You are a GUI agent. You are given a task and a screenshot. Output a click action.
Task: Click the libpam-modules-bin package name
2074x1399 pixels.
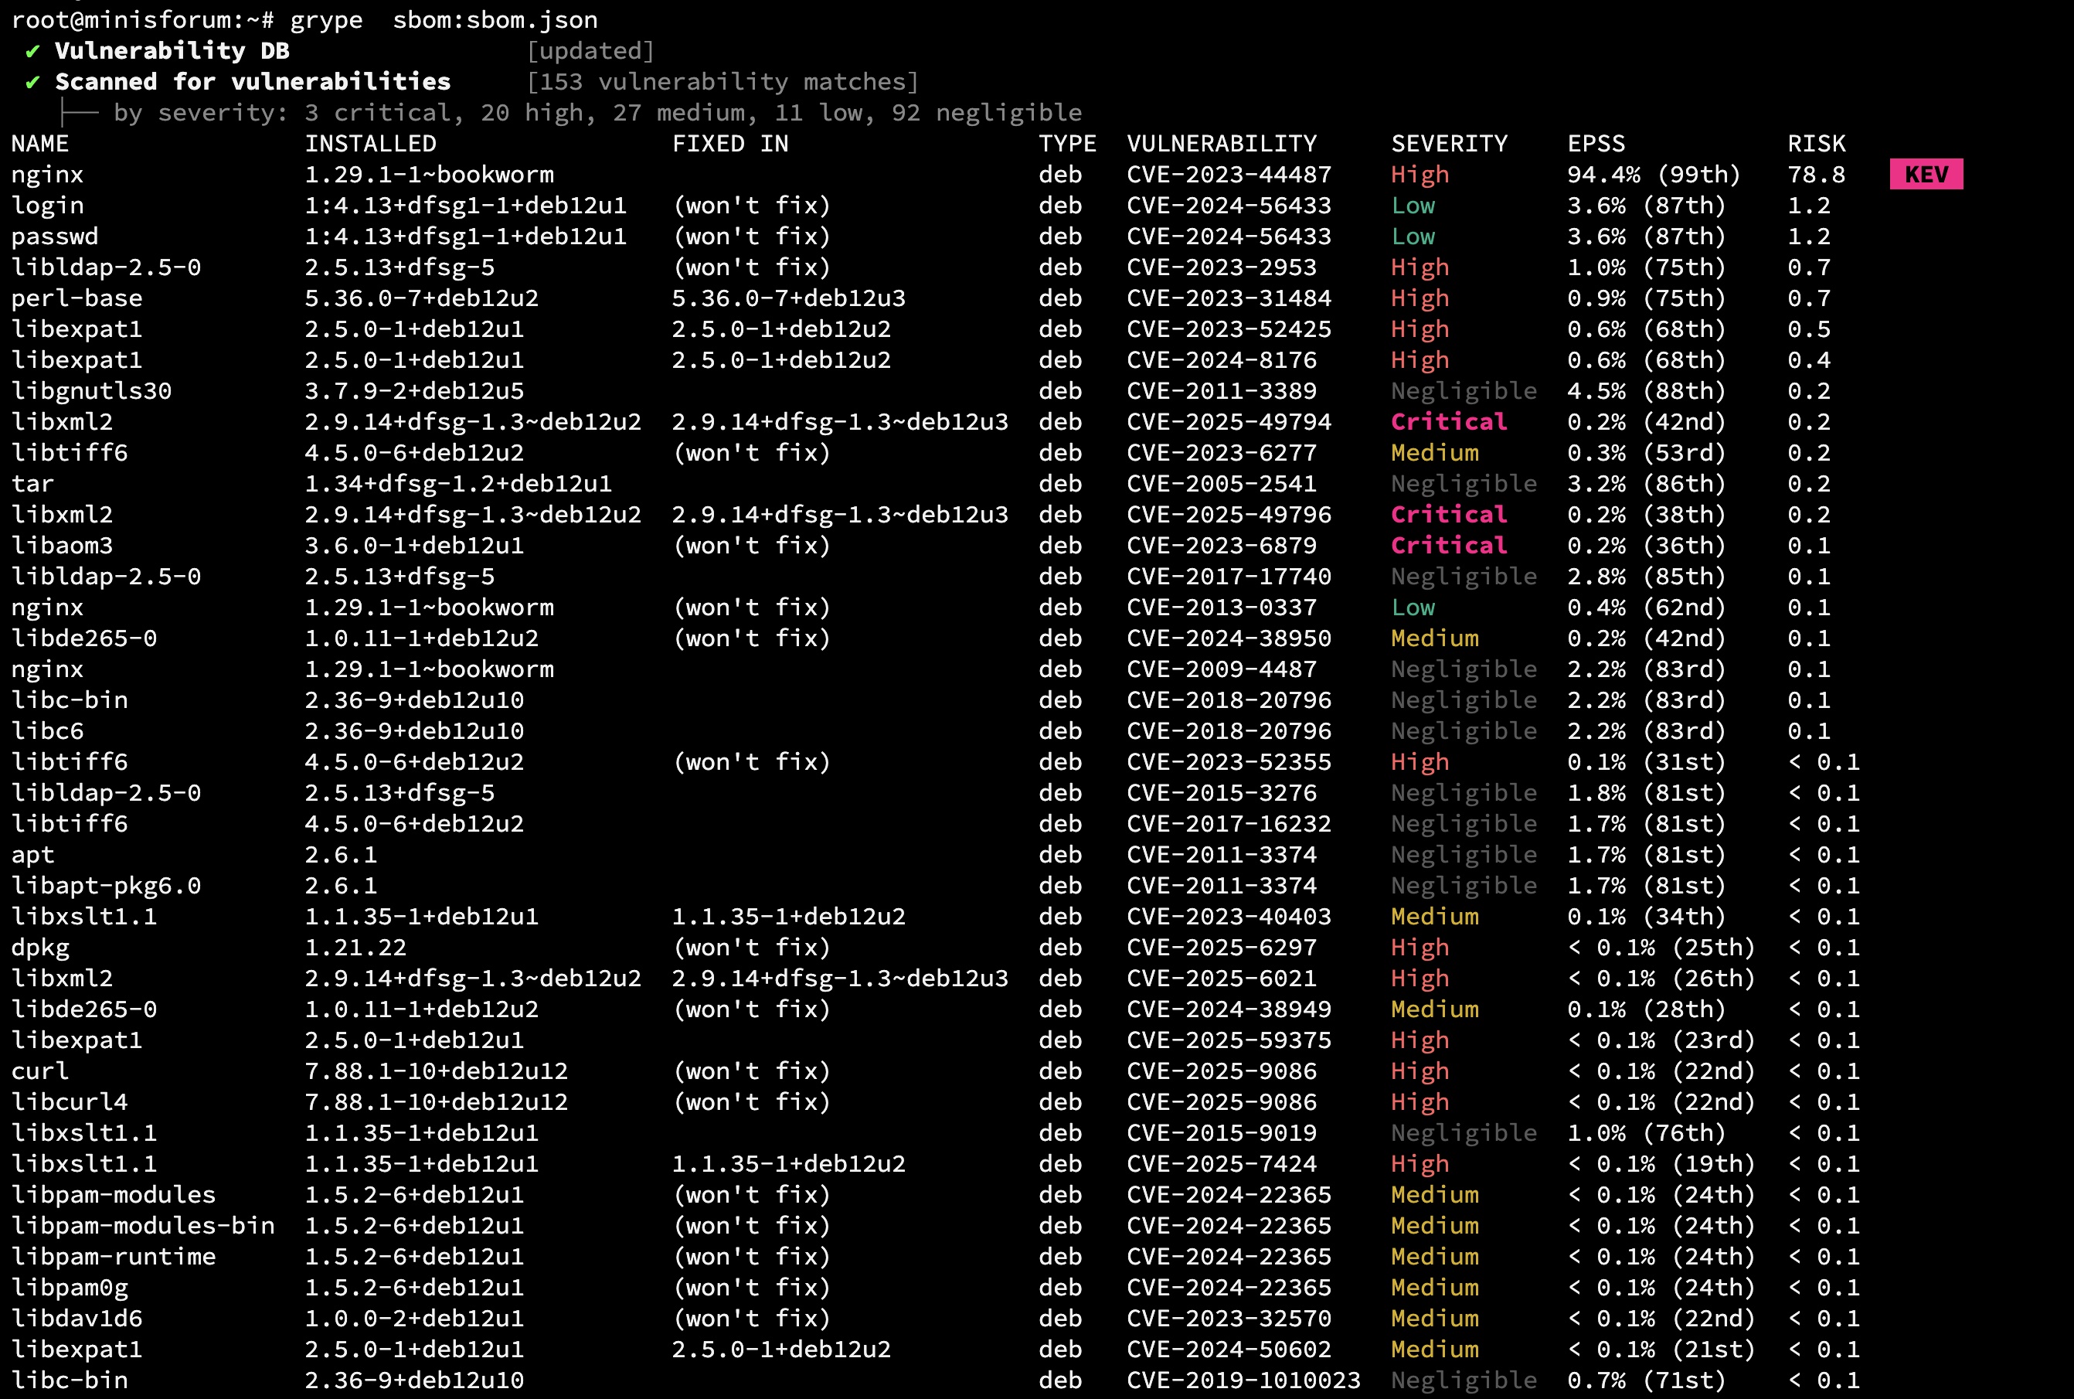click(143, 1226)
